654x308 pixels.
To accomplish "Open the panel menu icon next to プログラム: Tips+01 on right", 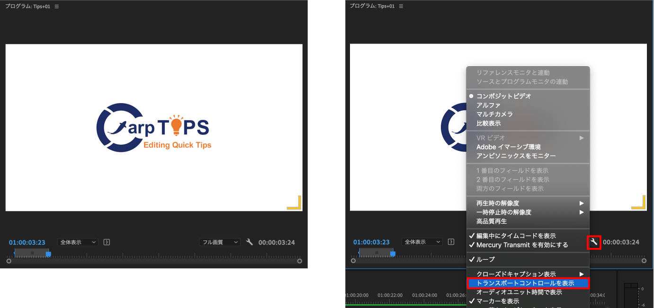I will [401, 7].
